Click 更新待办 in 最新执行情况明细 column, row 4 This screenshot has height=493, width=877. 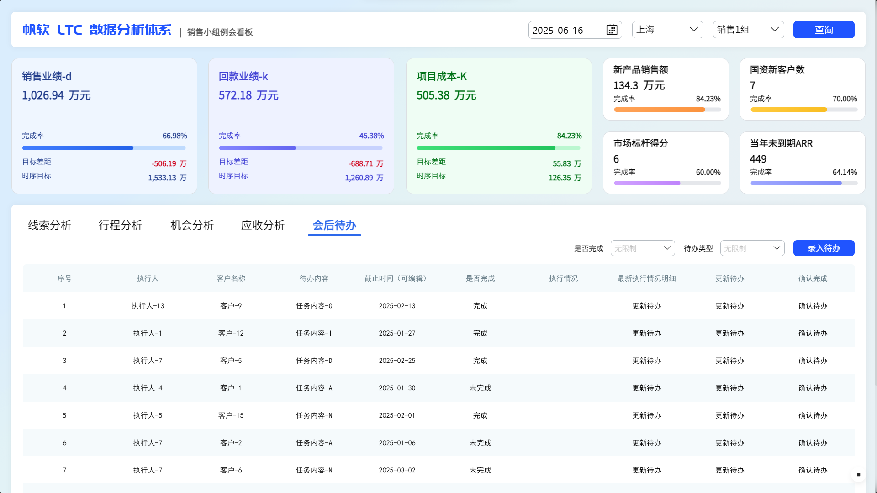[x=646, y=388]
